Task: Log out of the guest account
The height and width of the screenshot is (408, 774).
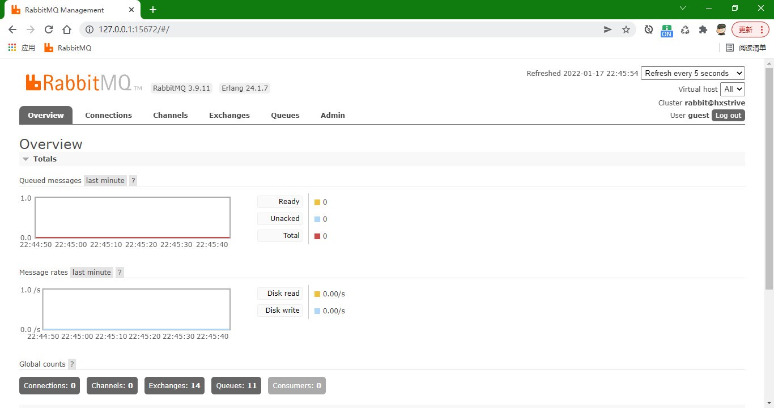Action: click(x=728, y=115)
